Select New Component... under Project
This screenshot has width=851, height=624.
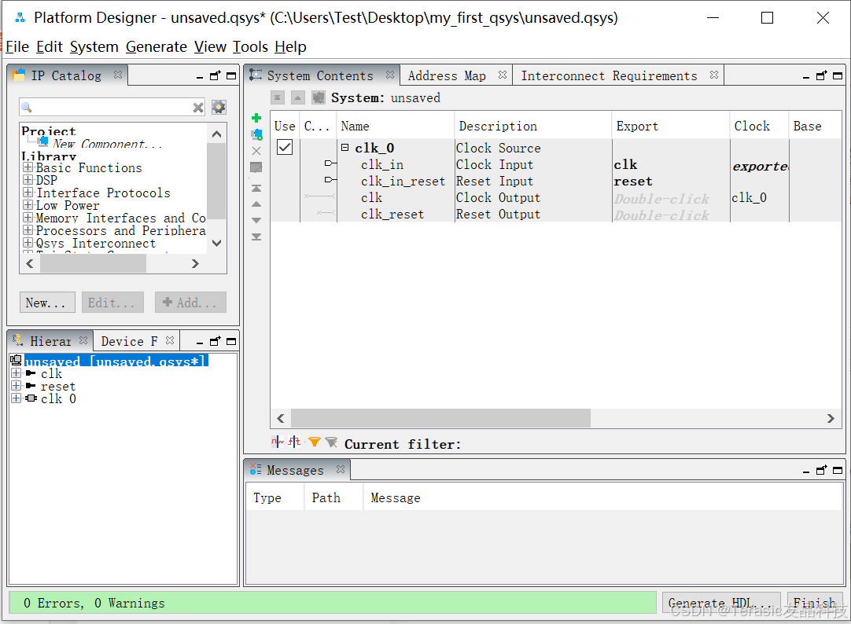(108, 144)
